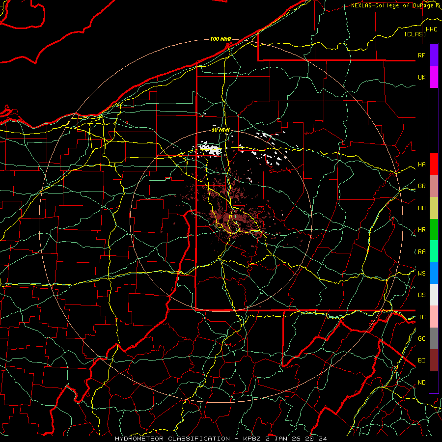The image size is (442, 442).
Task: Click the 'GR' legend label
Action: pyautogui.click(x=421, y=186)
